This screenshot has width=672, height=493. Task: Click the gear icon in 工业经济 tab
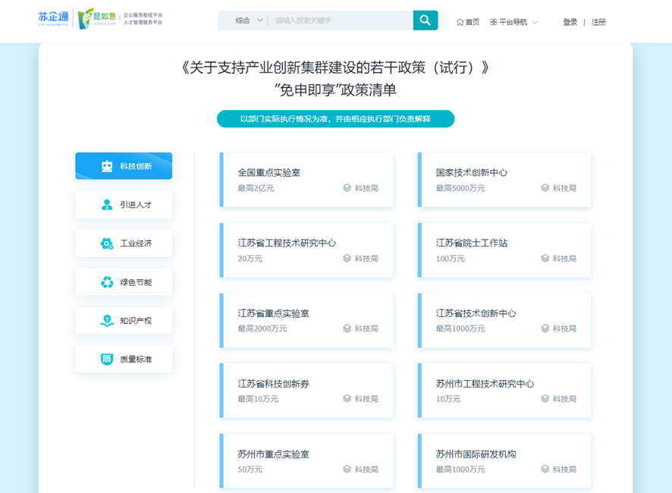pyautogui.click(x=107, y=243)
